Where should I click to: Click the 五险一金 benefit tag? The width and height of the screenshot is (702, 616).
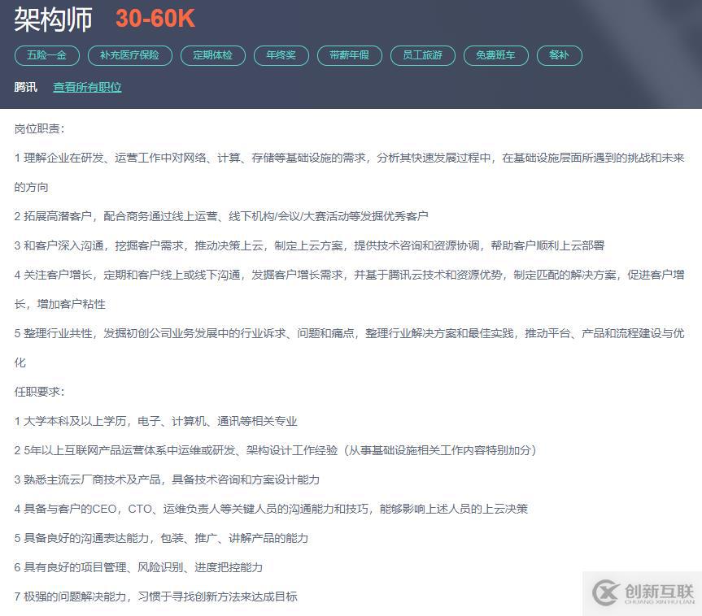click(46, 55)
